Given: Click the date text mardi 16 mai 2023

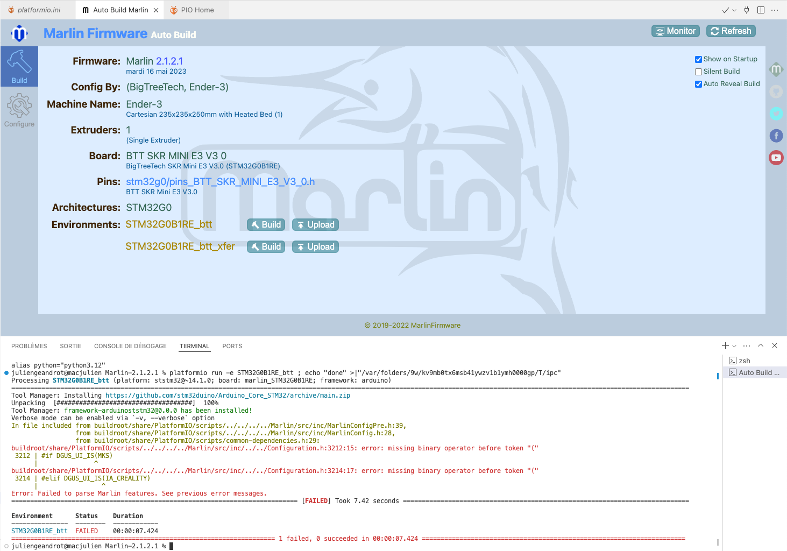Looking at the screenshot, I should click(156, 72).
